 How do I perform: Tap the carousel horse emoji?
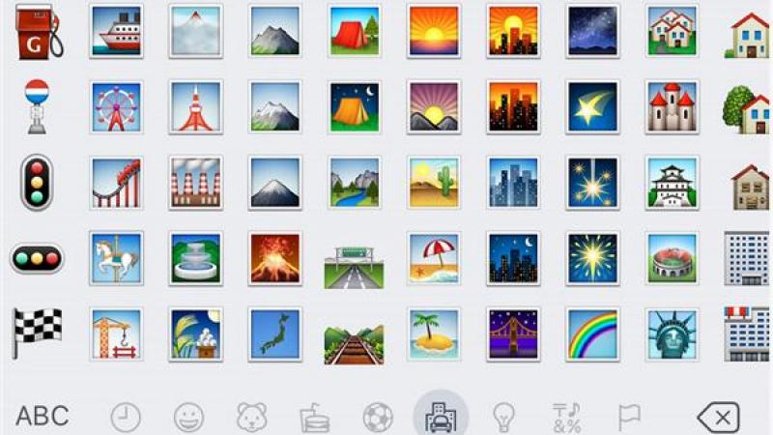point(116,258)
